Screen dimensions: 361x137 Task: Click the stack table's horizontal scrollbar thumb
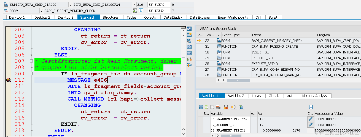[238, 80]
